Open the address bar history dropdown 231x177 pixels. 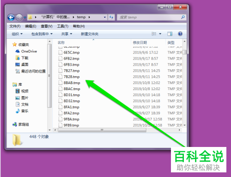pyautogui.click(x=105, y=17)
